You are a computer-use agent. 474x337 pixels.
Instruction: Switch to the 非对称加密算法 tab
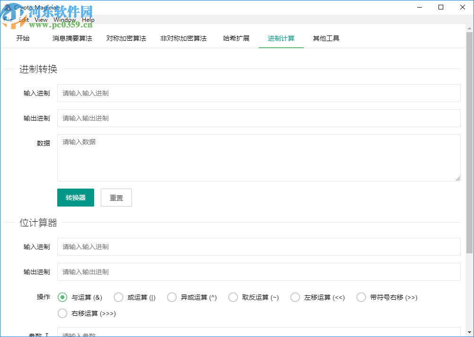point(184,39)
